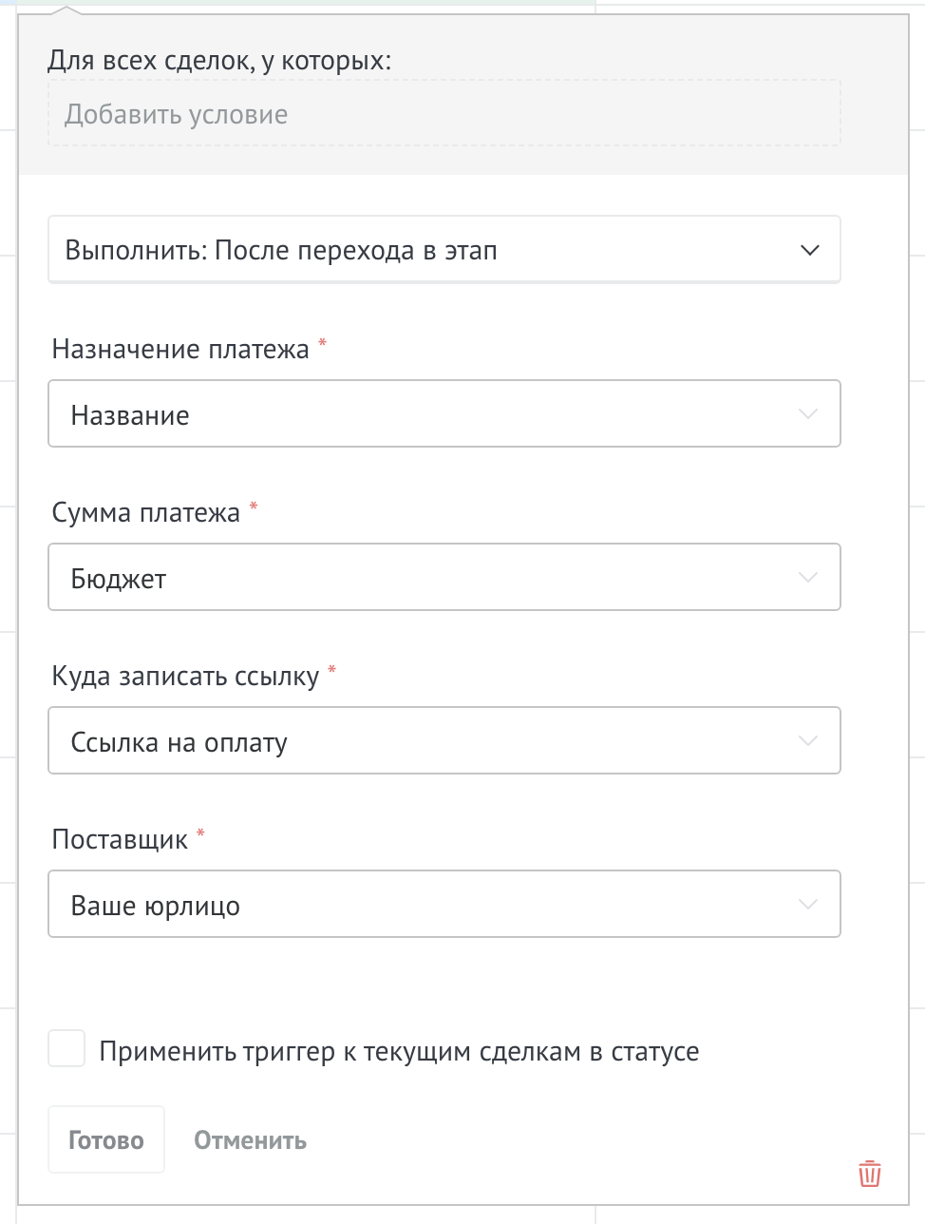Click chevron arrow in the Название field
Viewport: 925px width, 1224px height.
(x=808, y=414)
